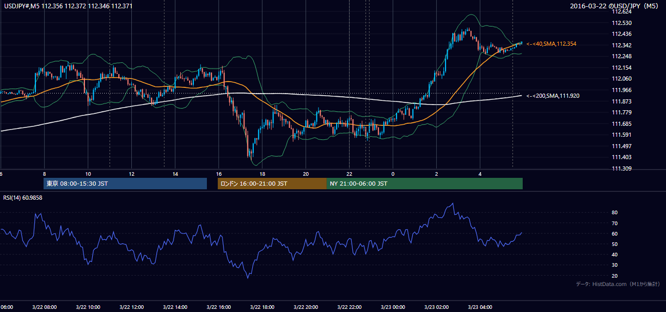
Task: Click the 111.873 price axis label
Action: click(x=621, y=101)
